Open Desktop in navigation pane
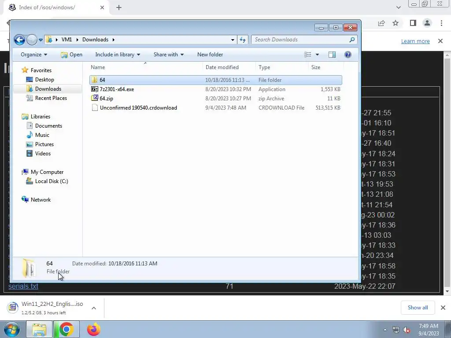The width and height of the screenshot is (451, 338). click(44, 80)
